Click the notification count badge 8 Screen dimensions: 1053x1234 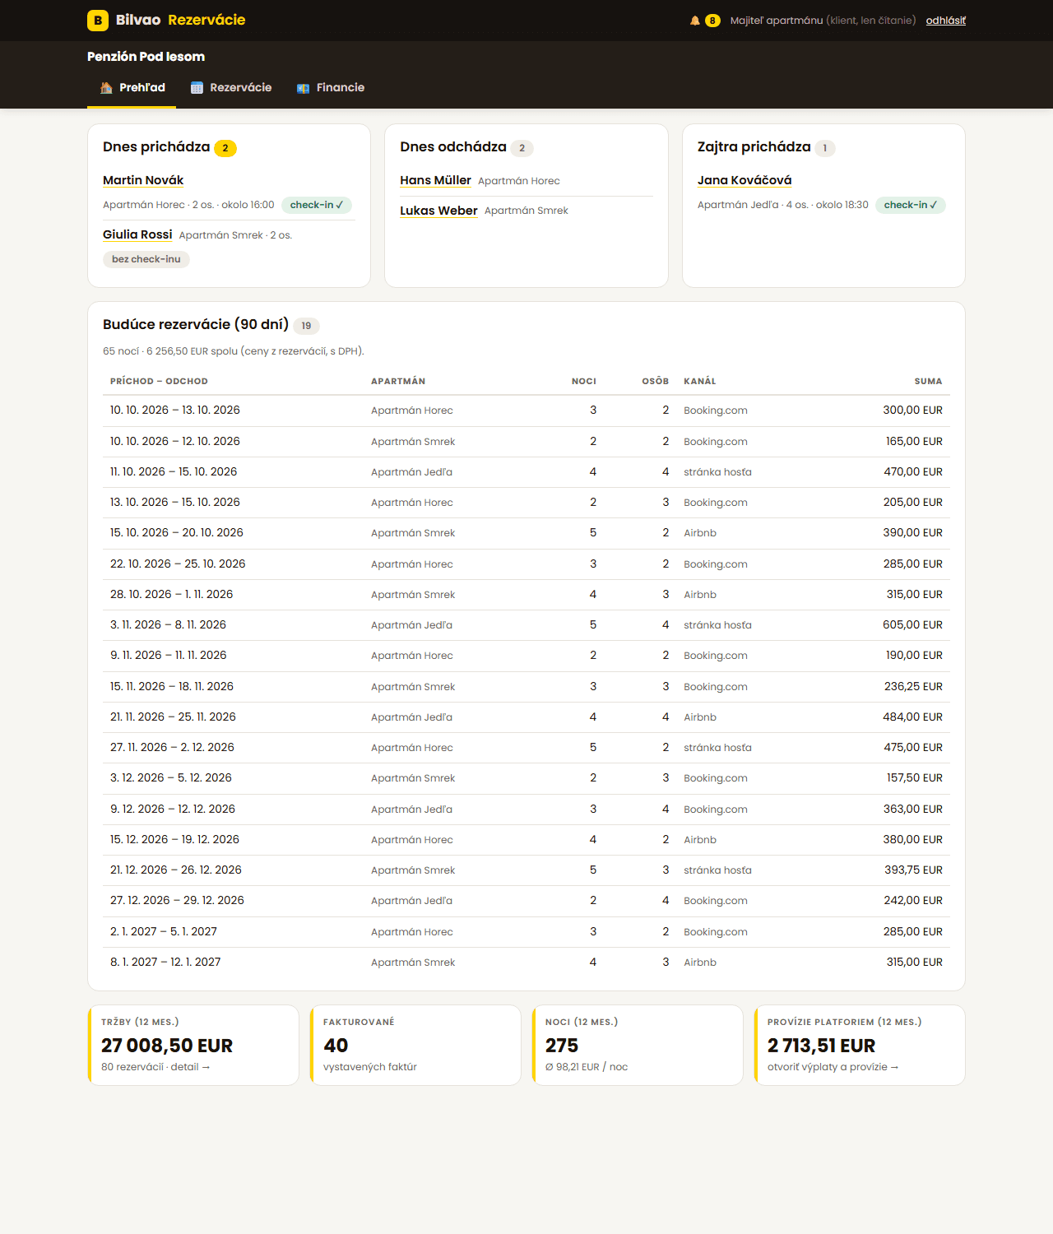[712, 21]
